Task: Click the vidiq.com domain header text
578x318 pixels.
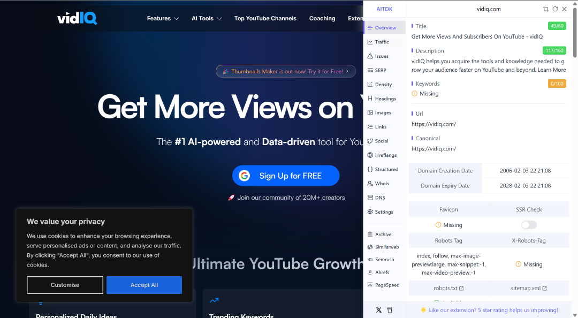Action: (489, 9)
